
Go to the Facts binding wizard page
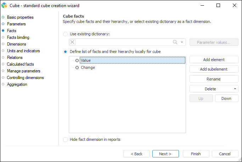click(x=18, y=37)
